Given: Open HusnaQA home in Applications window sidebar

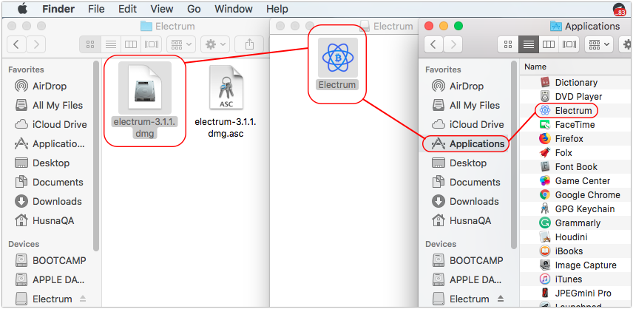Looking at the screenshot, I should click(x=461, y=220).
